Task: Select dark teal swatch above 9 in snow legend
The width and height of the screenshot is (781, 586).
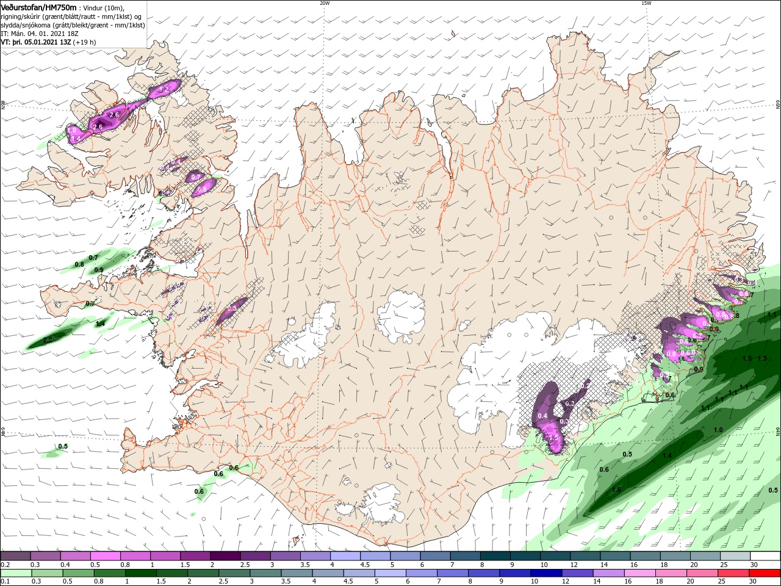Action: point(524,556)
